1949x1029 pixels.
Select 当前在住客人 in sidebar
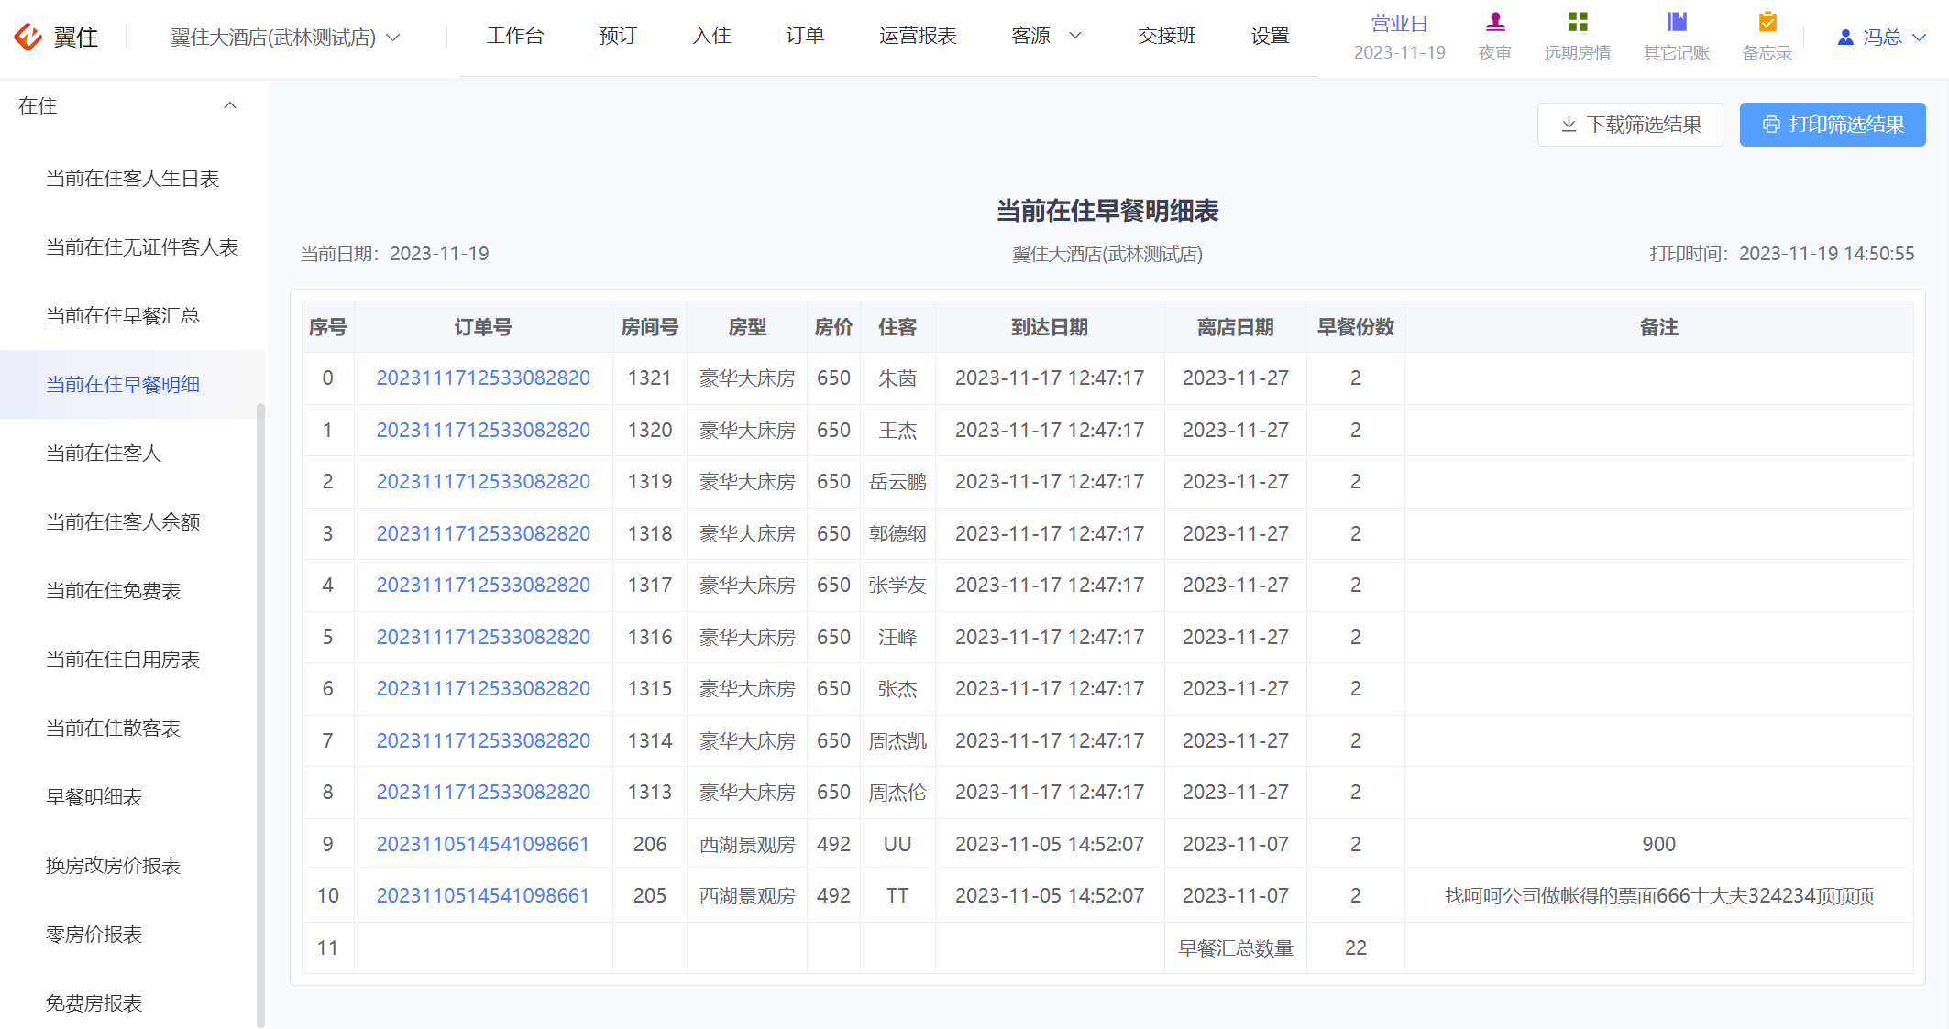point(133,454)
